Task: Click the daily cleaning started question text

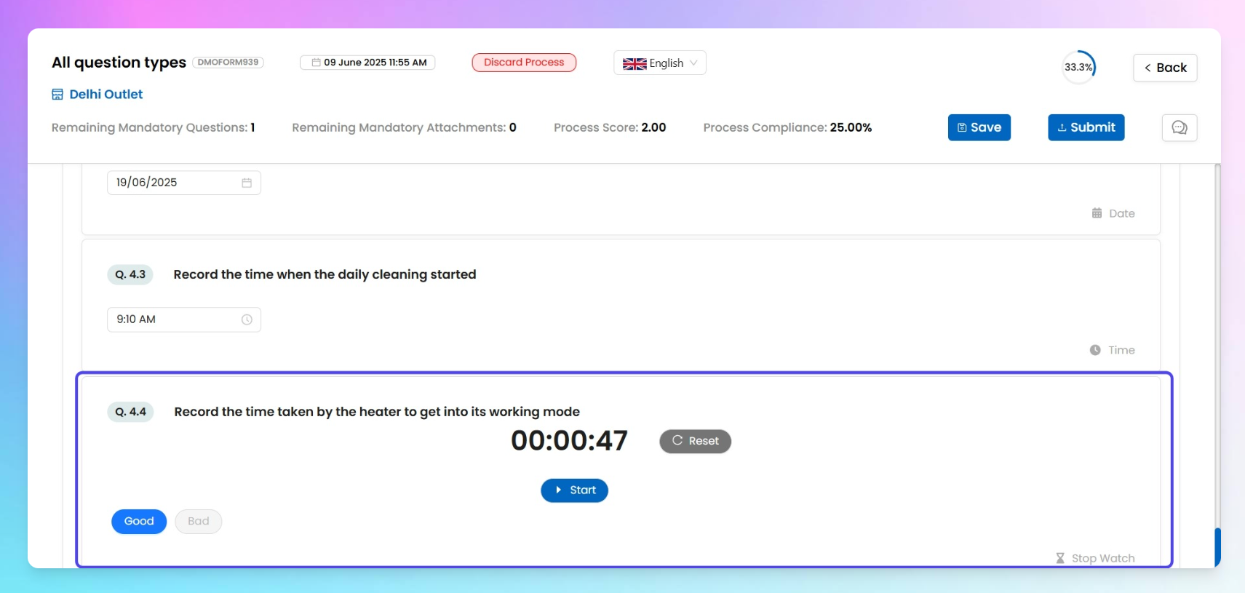Action: point(325,274)
